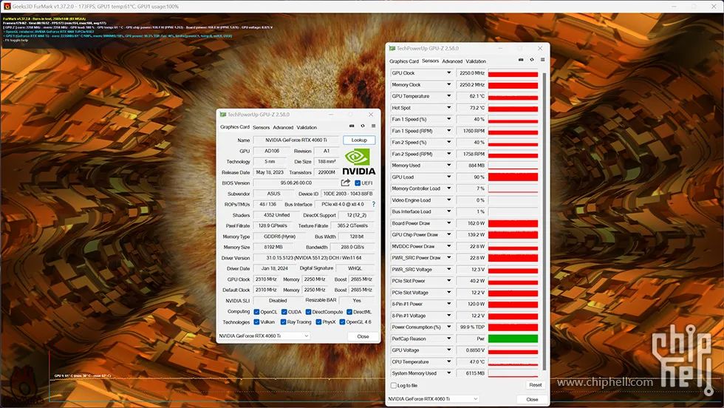Screen dimensions: 724x408
Task: Click the refresh icon in Graphics Card window
Action: point(363,126)
